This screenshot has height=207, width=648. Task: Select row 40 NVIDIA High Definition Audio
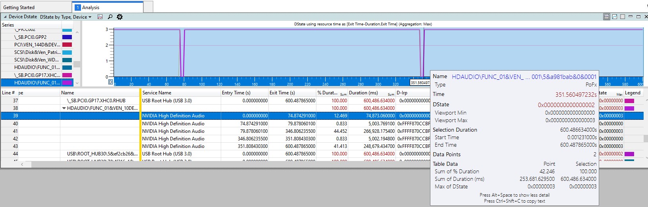click(x=322, y=124)
